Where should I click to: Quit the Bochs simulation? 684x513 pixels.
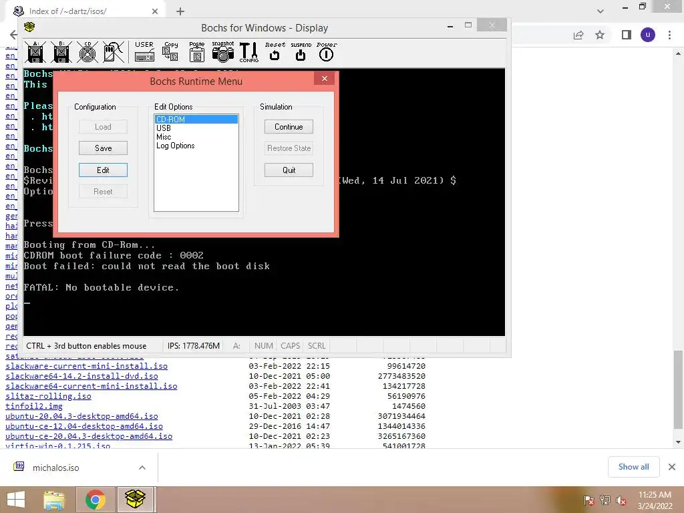click(x=289, y=170)
